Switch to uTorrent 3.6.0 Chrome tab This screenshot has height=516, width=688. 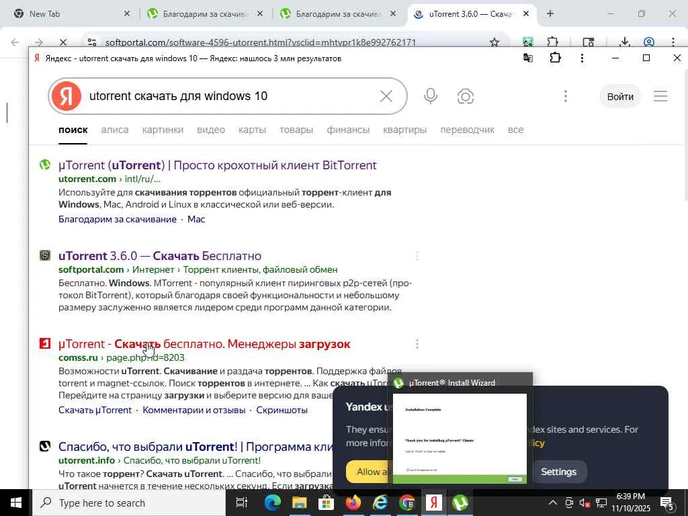pos(470,14)
